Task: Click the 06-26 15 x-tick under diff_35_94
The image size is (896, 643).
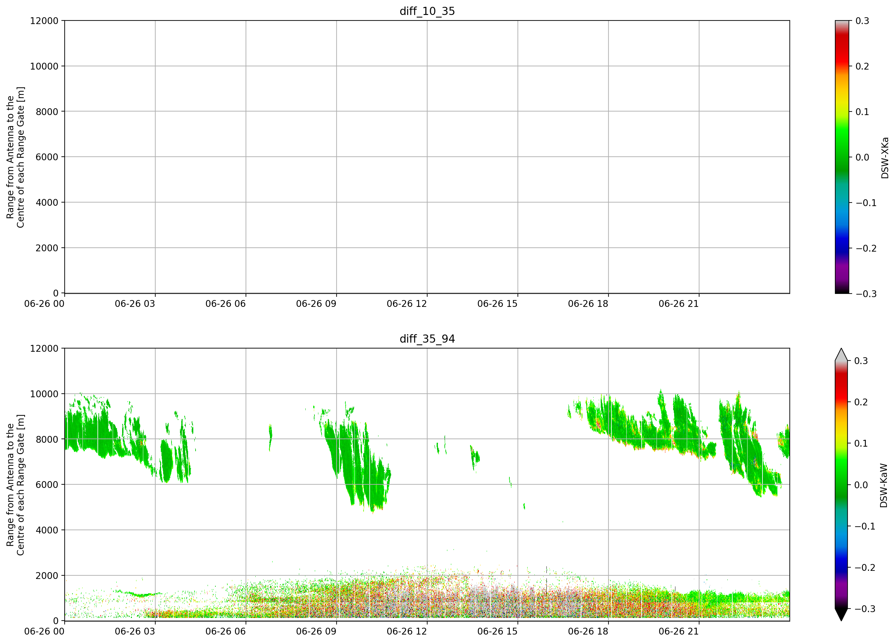Action: [x=497, y=631]
